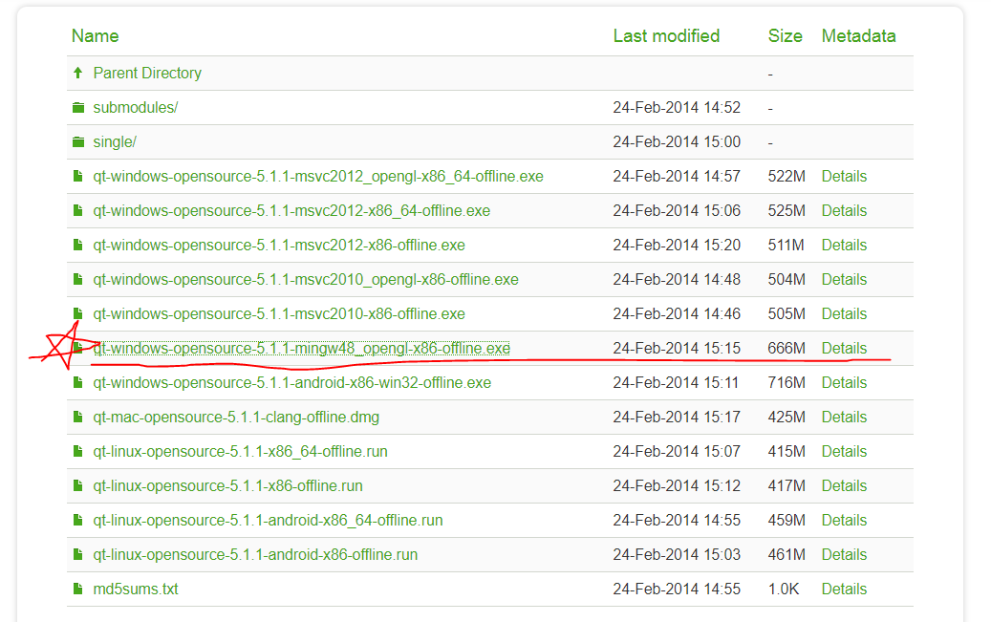Click file icon beside qt-mac clang dmg

(77, 417)
